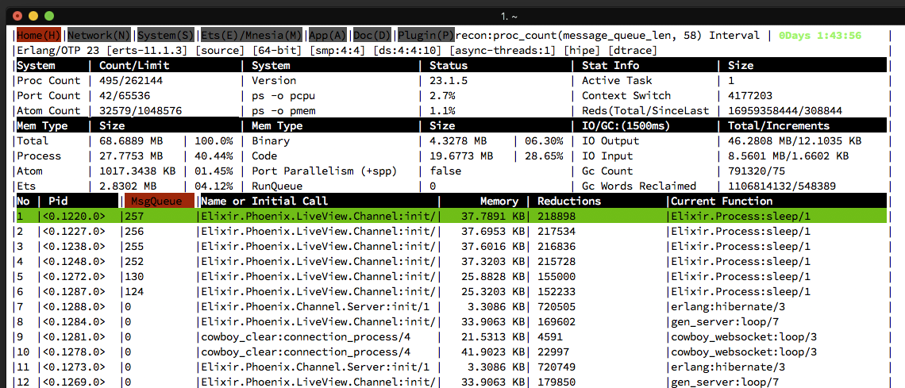Click the yellow minimize window button
The width and height of the screenshot is (905, 388).
[33, 16]
